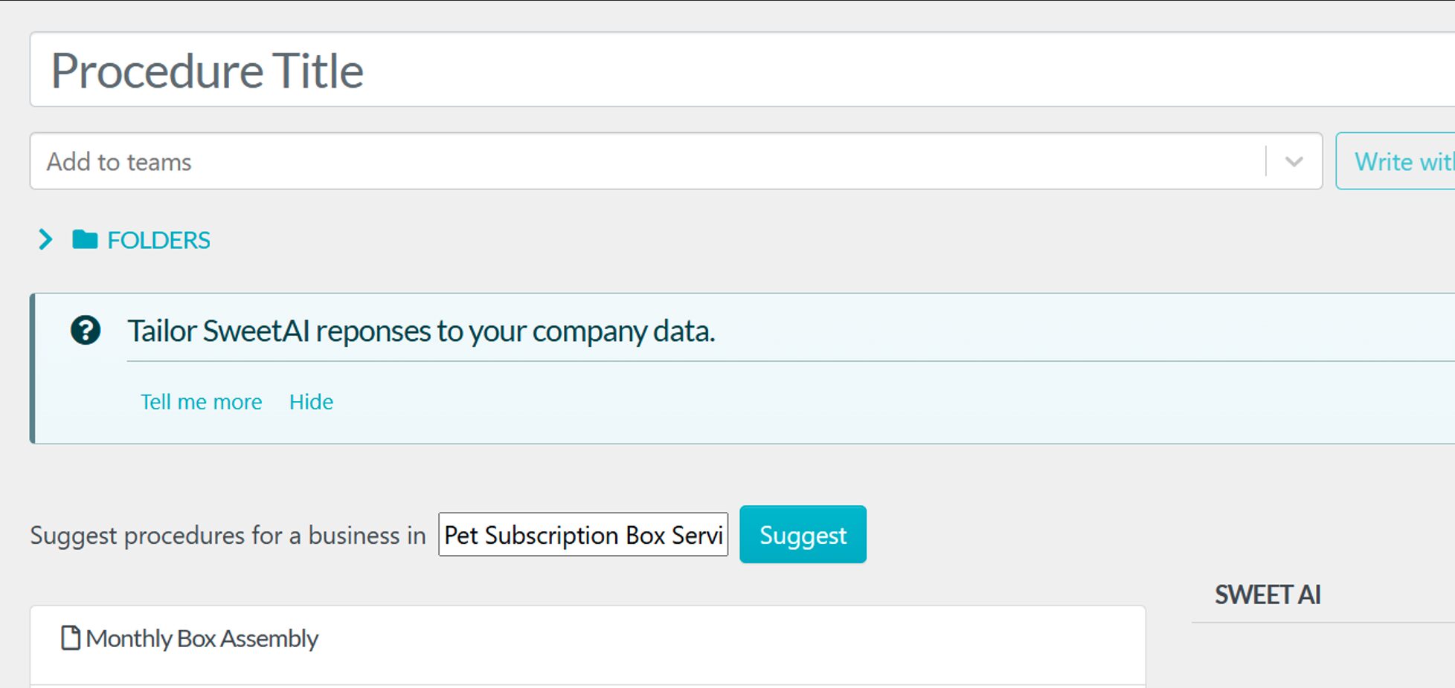
Task: Focus the Pet Subscription Box business field
Action: [582, 535]
